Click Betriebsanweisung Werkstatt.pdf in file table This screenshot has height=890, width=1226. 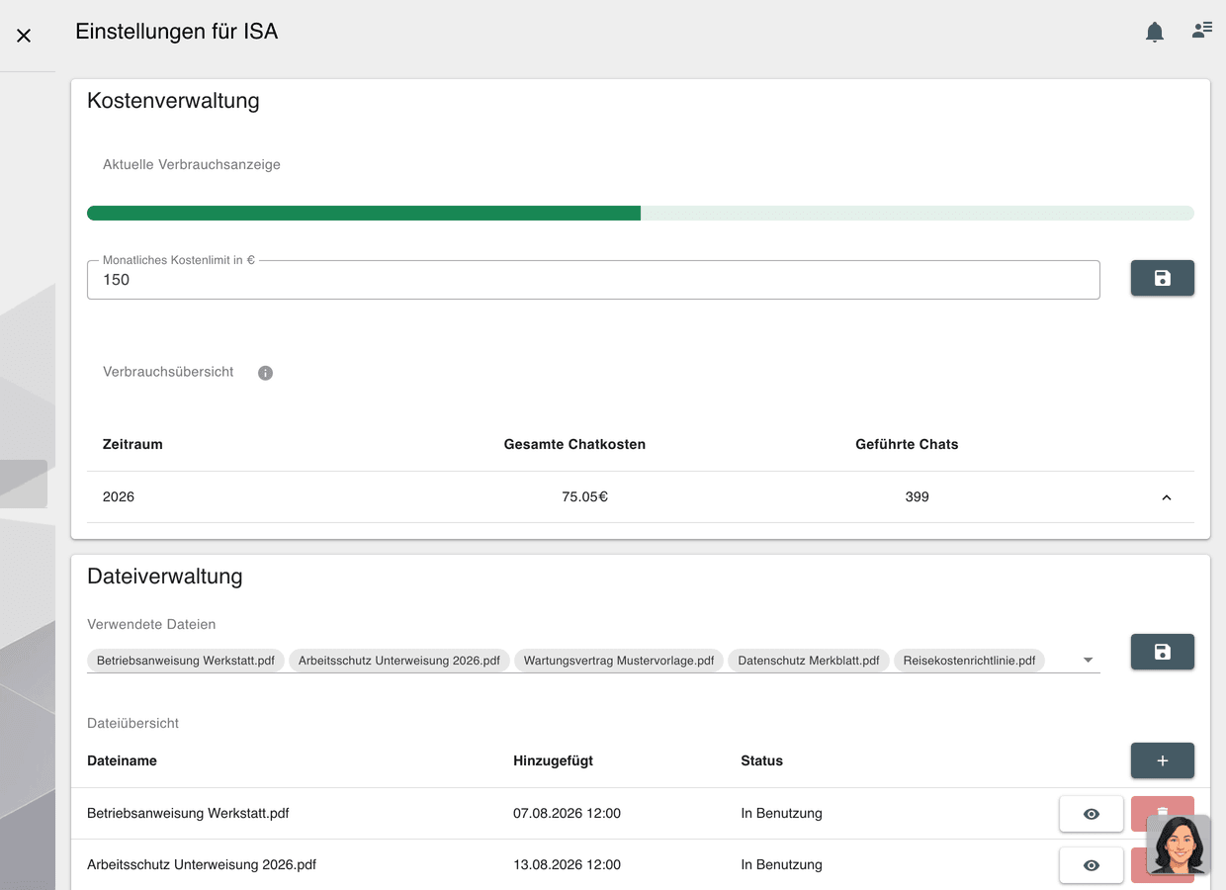tap(188, 813)
